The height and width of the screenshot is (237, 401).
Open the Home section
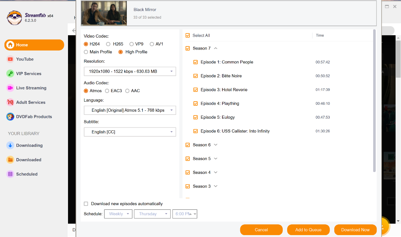click(x=34, y=45)
